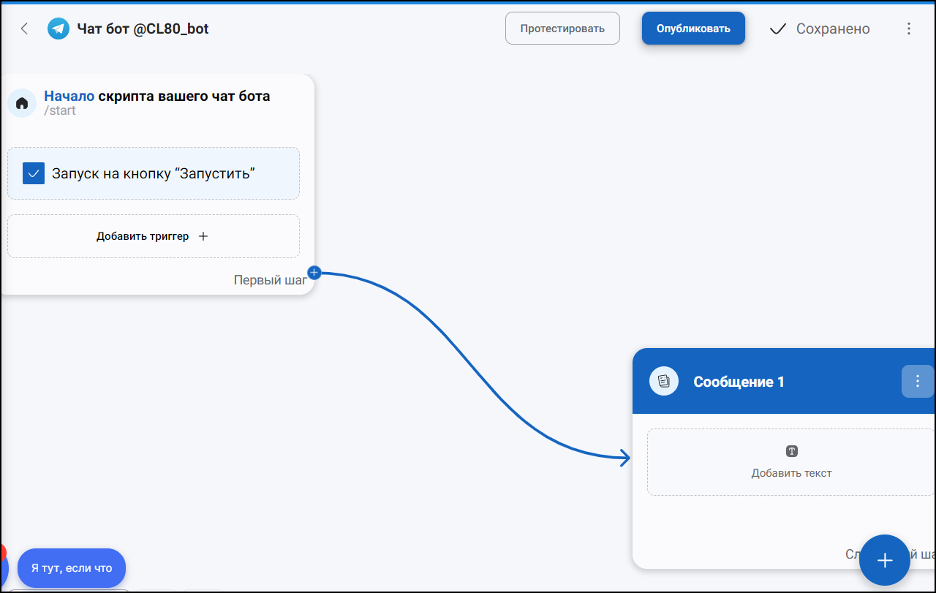
Task: Open the "Я тут, если что" help chat
Action: click(x=72, y=567)
